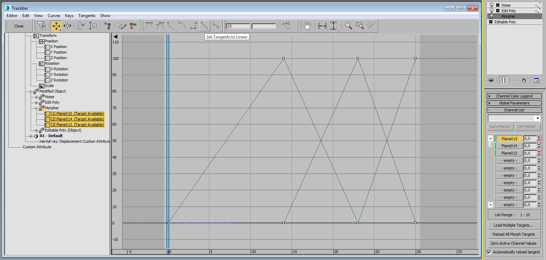The width and height of the screenshot is (546, 260).
Task: Toggle the Noise modifier lightbulb
Action: 492,5
